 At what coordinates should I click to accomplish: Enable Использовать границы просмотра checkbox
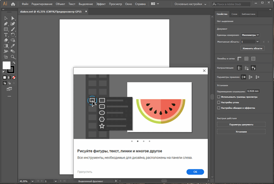218,97
